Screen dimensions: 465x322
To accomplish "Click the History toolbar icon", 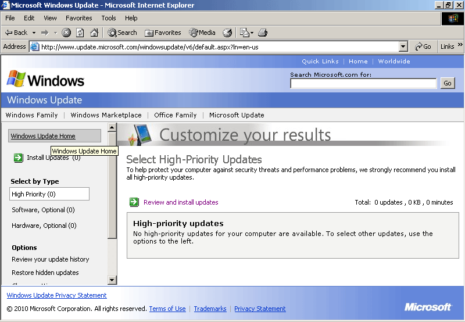I will (x=227, y=33).
